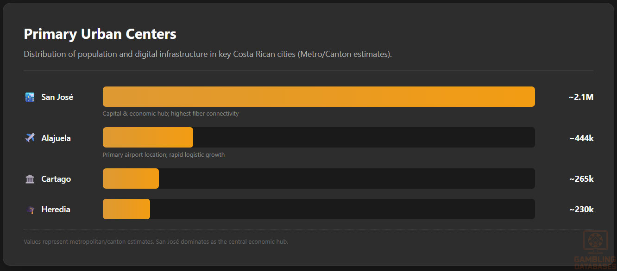
Task: Click the Cartago city label
Action: pyautogui.click(x=56, y=179)
